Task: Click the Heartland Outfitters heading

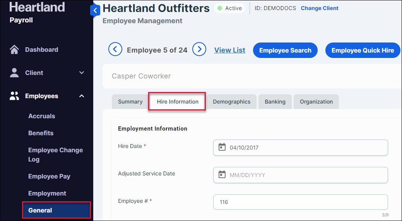Action: tap(156, 8)
